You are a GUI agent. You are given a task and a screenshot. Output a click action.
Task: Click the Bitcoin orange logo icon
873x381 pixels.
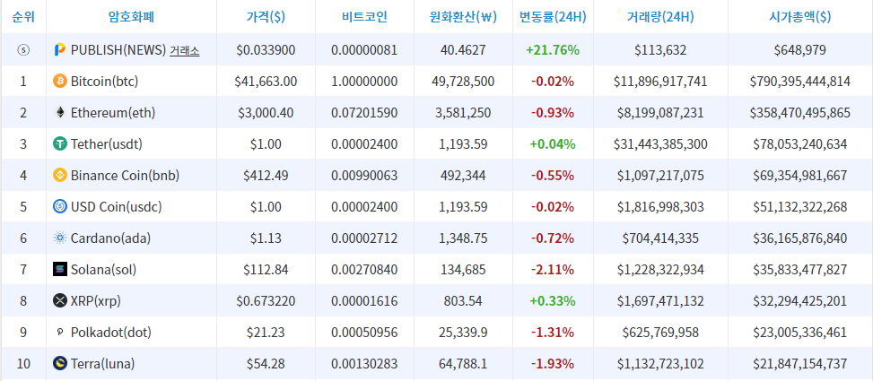pos(59,82)
